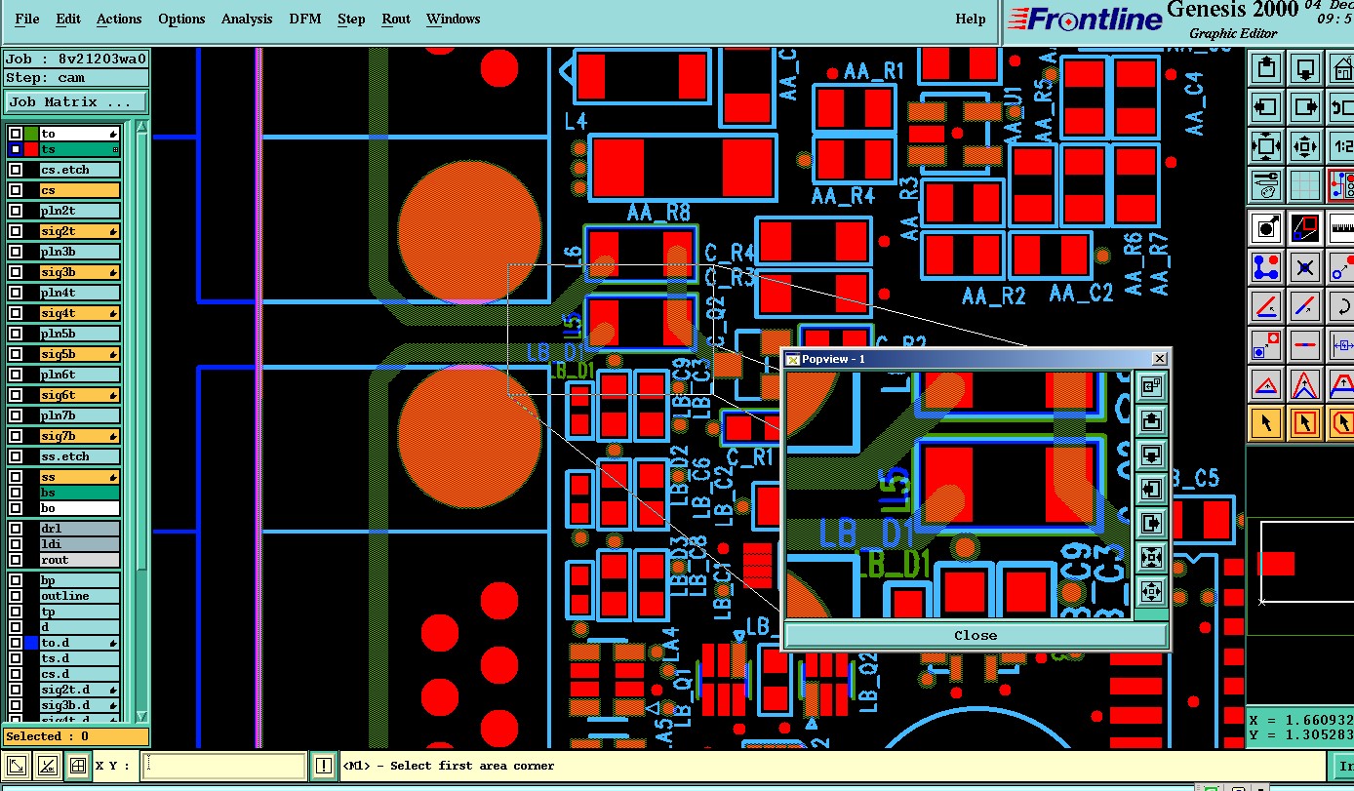Click the Popview pan down icon
This screenshot has height=791, width=1354.
coord(1152,455)
